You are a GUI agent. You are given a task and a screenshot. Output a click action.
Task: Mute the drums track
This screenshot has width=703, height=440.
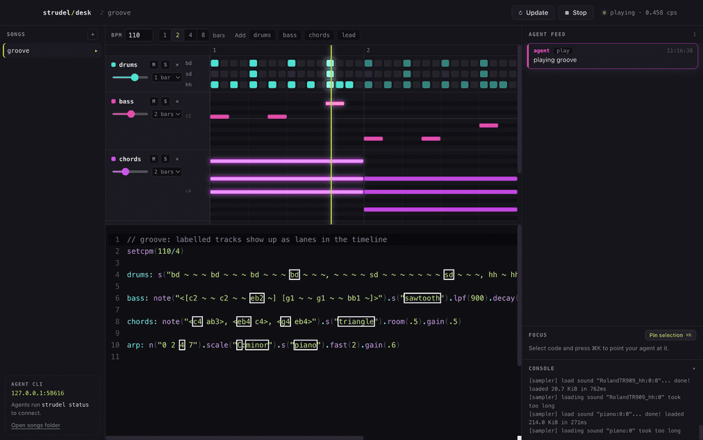point(154,65)
